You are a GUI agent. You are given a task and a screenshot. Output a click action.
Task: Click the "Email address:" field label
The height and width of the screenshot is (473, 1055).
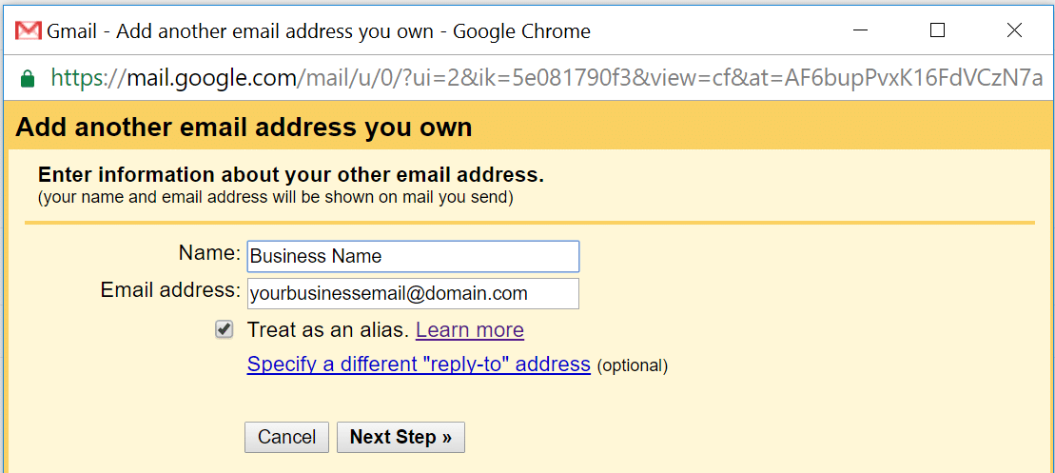pos(170,289)
